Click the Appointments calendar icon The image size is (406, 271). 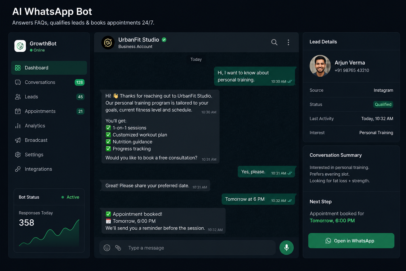[x=18, y=111]
